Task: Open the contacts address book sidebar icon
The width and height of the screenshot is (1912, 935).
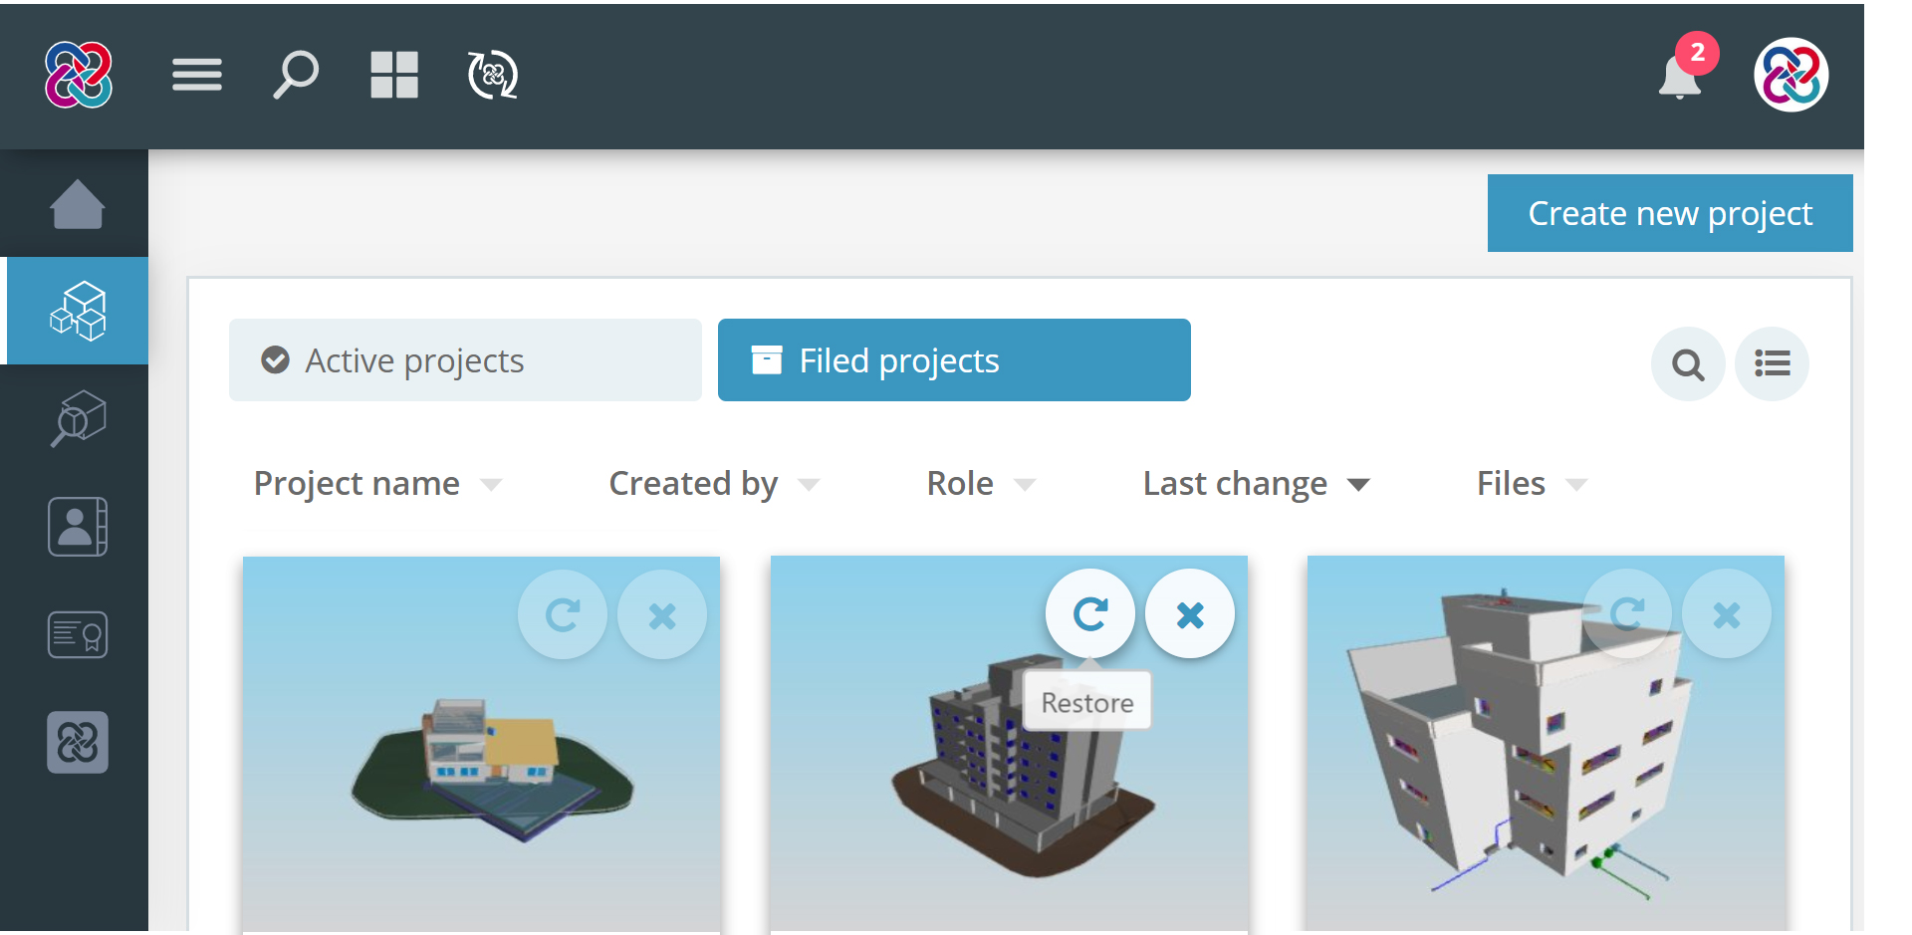Action: 78,527
